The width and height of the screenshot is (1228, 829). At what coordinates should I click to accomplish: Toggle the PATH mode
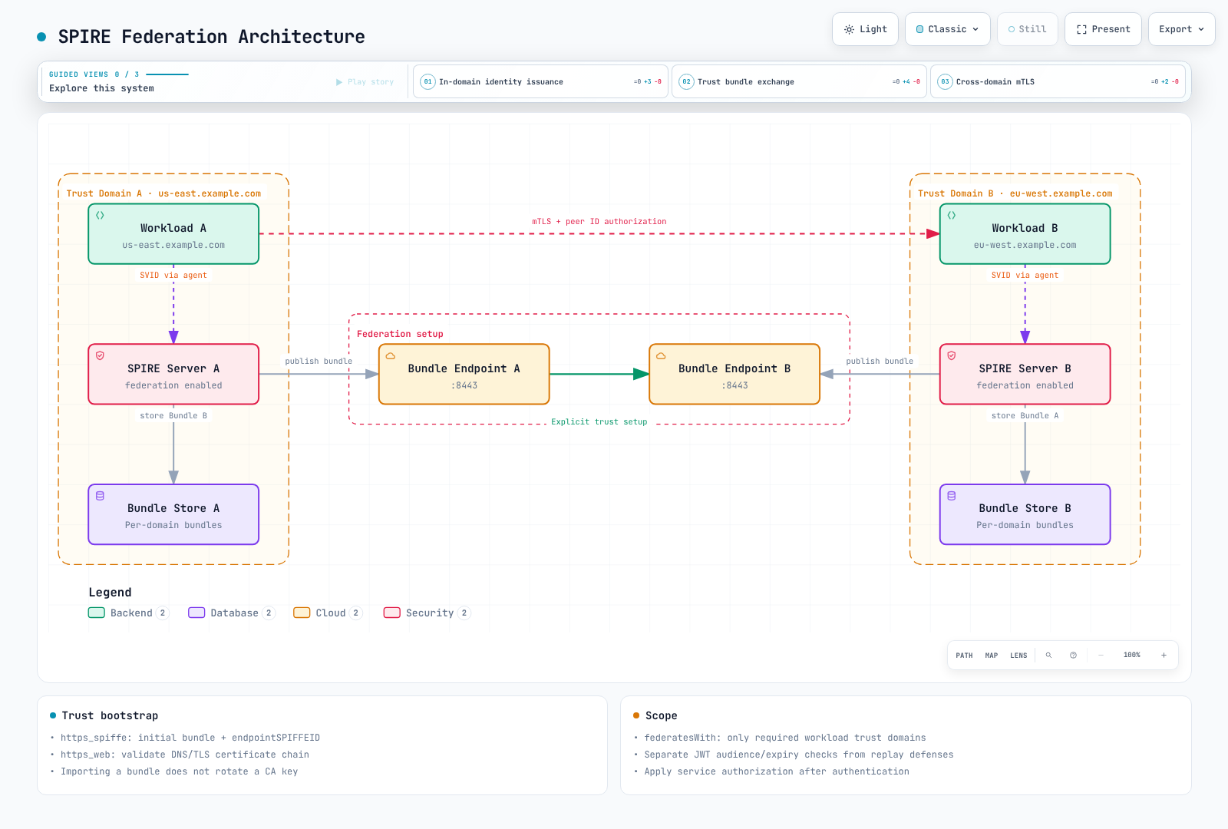point(964,656)
